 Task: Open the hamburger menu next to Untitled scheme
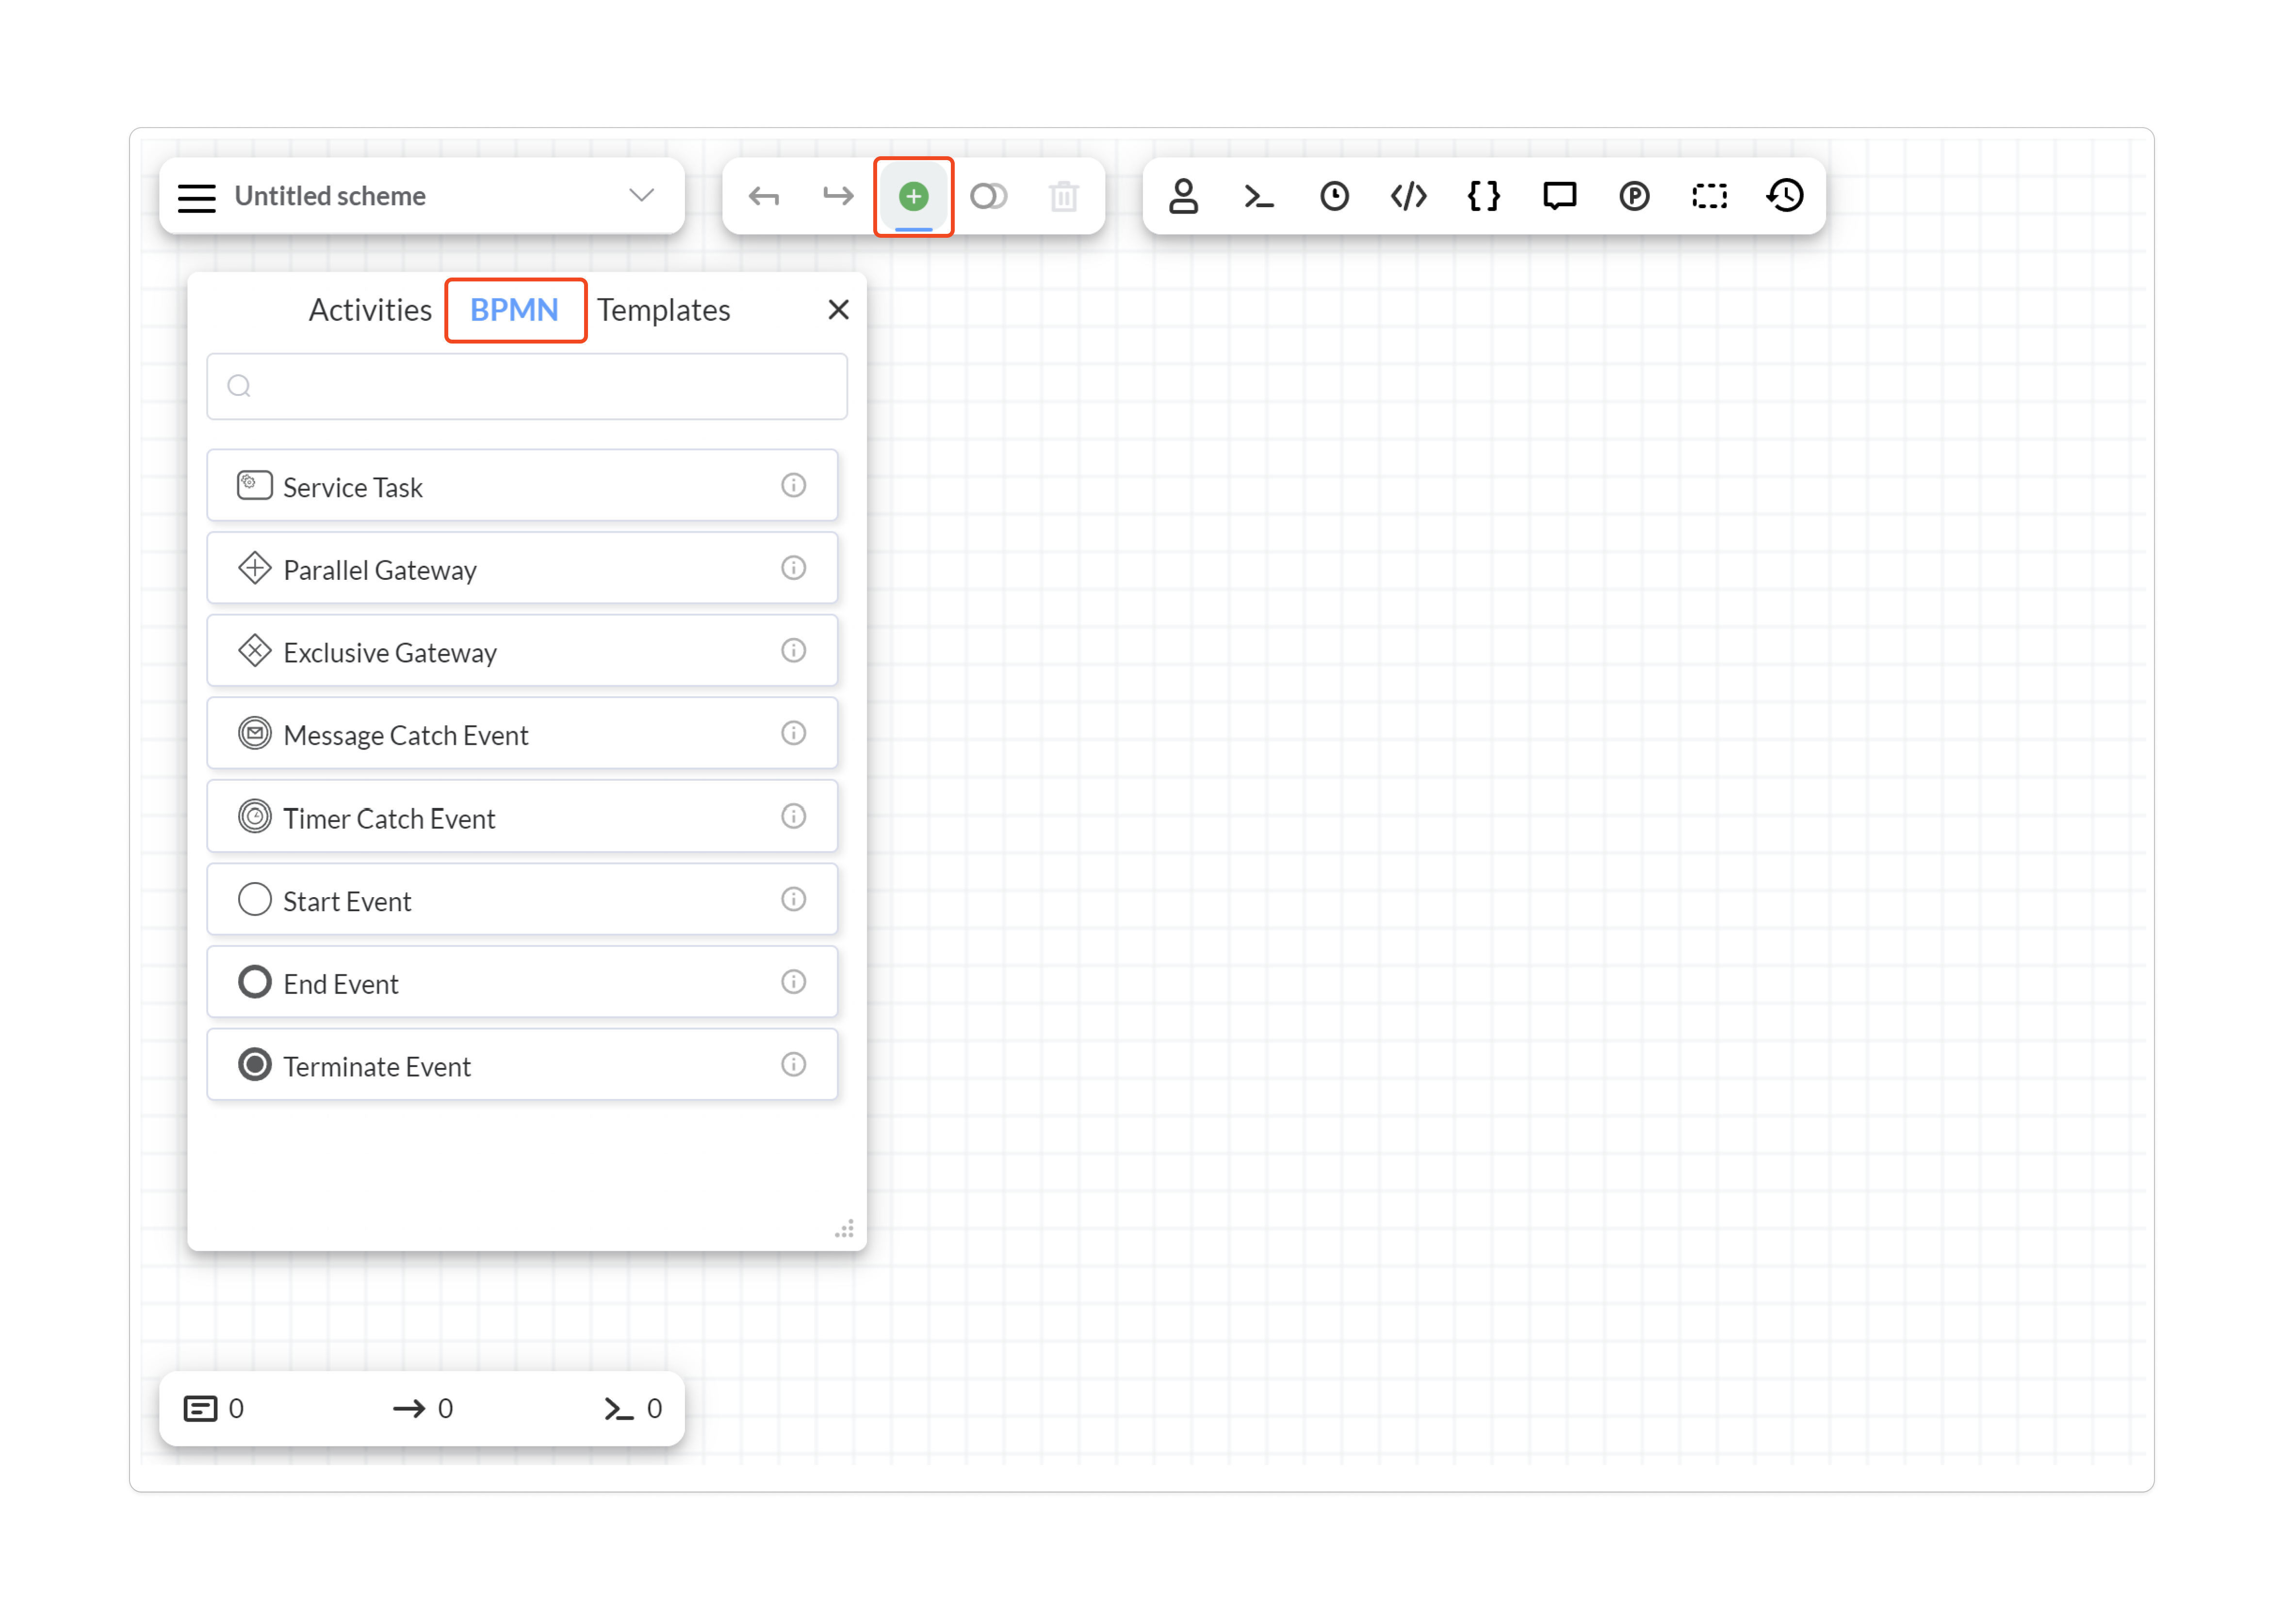(x=197, y=197)
